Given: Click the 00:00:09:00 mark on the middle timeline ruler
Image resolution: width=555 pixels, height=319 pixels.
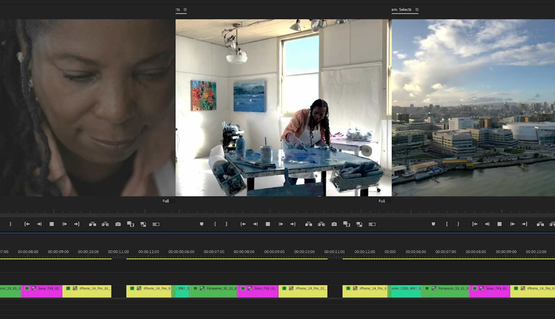Looking at the screenshot, I should (x=274, y=252).
